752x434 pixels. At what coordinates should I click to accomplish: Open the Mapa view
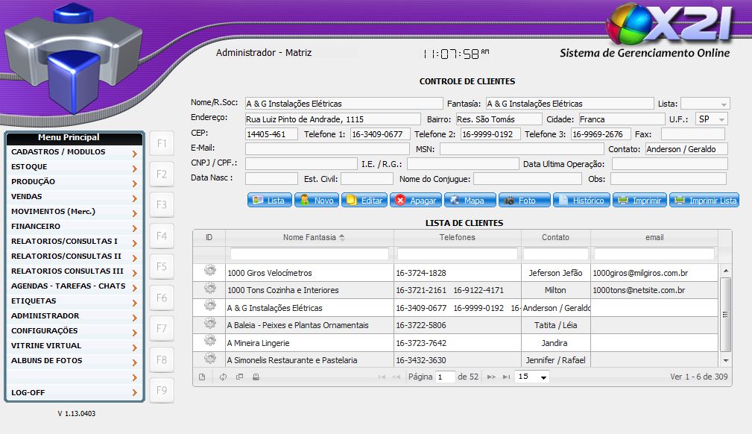pyautogui.click(x=467, y=201)
